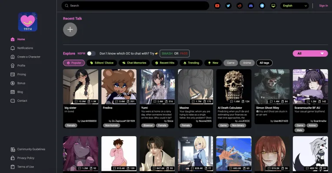Open the All tags button

point(264,63)
